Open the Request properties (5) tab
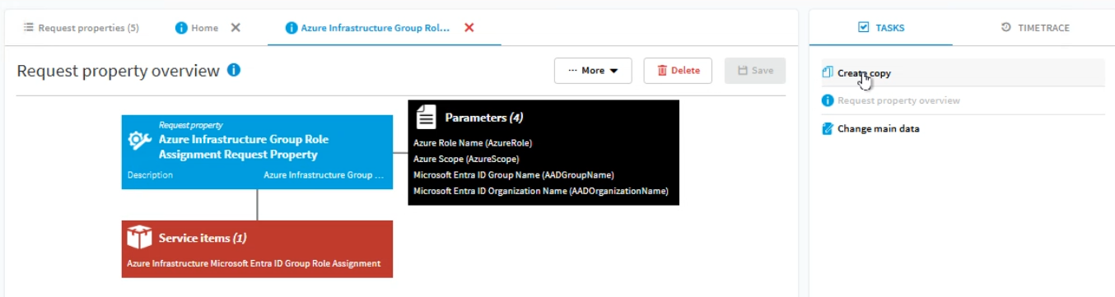Image resolution: width=1115 pixels, height=297 pixels. click(x=81, y=28)
